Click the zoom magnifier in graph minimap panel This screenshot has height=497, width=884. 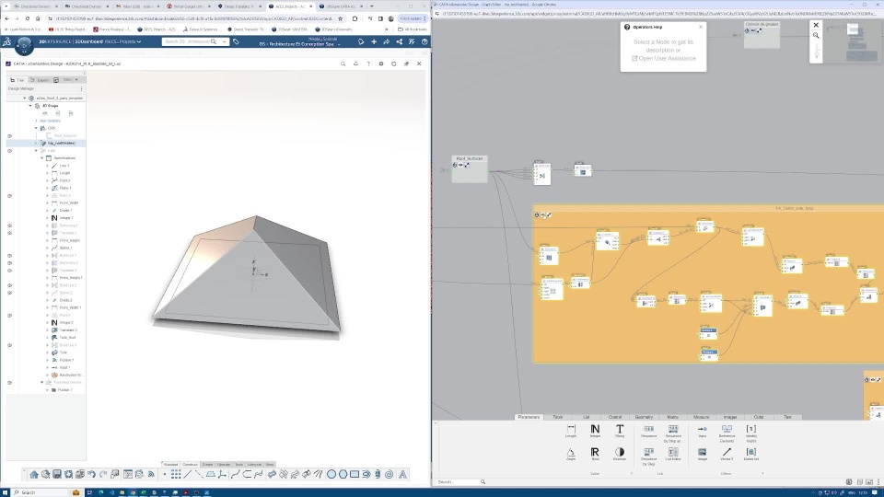(816, 36)
